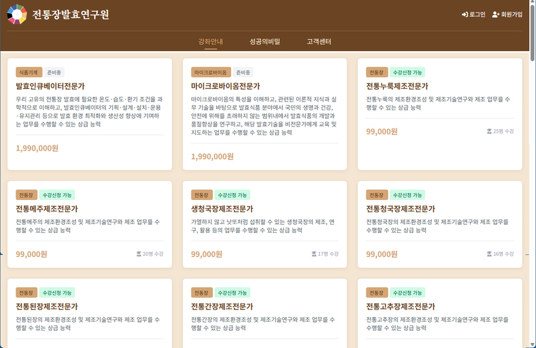Open the 전통된장제조전문가 course title
The image size is (536, 348).
[x=47, y=306]
